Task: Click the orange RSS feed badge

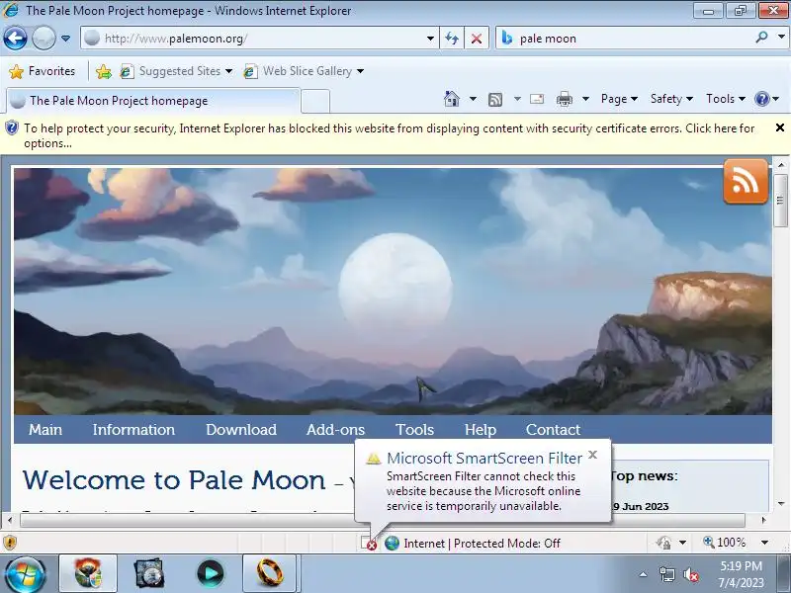Action: (746, 182)
